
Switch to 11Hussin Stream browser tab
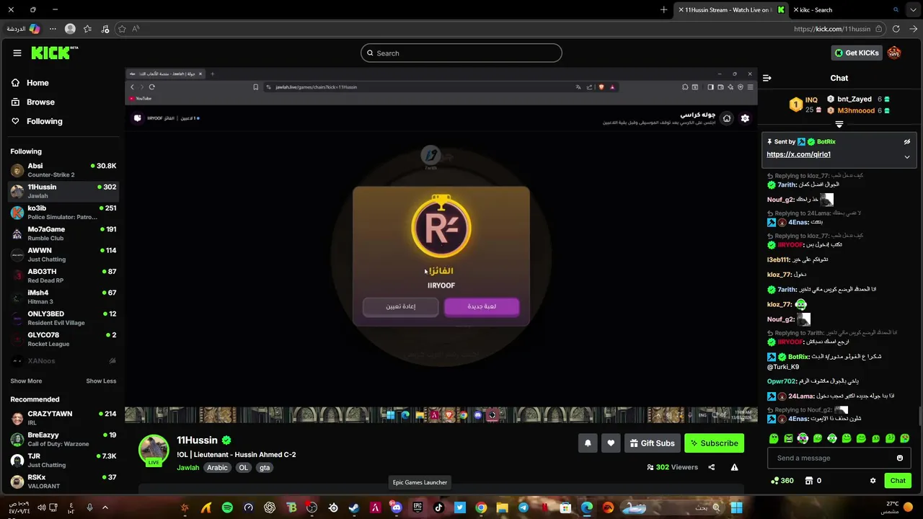pyautogui.click(x=731, y=10)
